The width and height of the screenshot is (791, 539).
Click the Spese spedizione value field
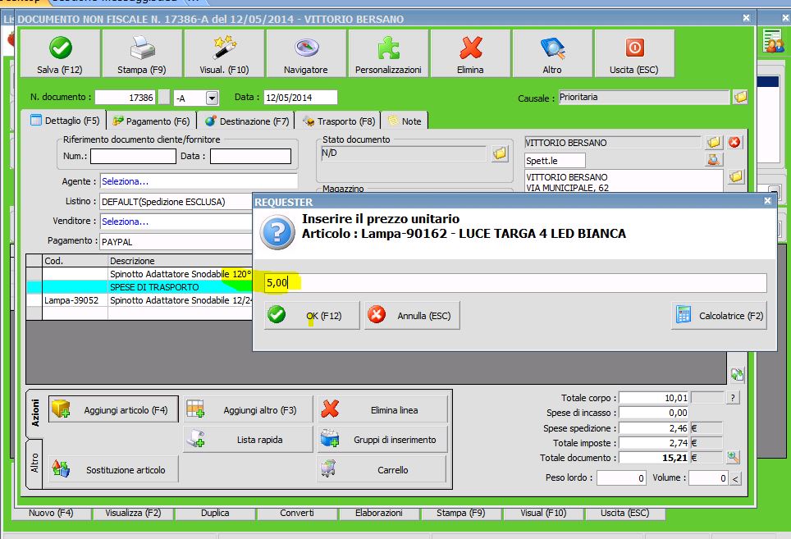pyautogui.click(x=654, y=427)
